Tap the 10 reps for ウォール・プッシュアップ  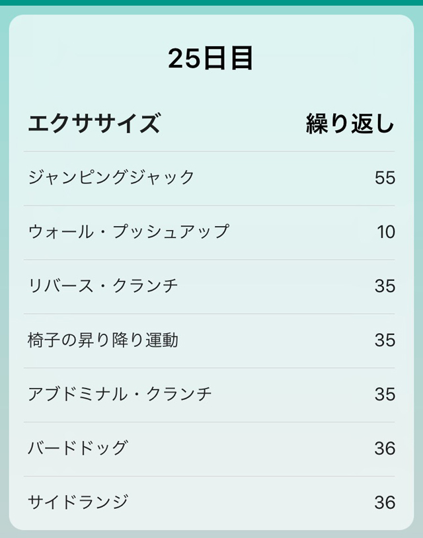(385, 232)
